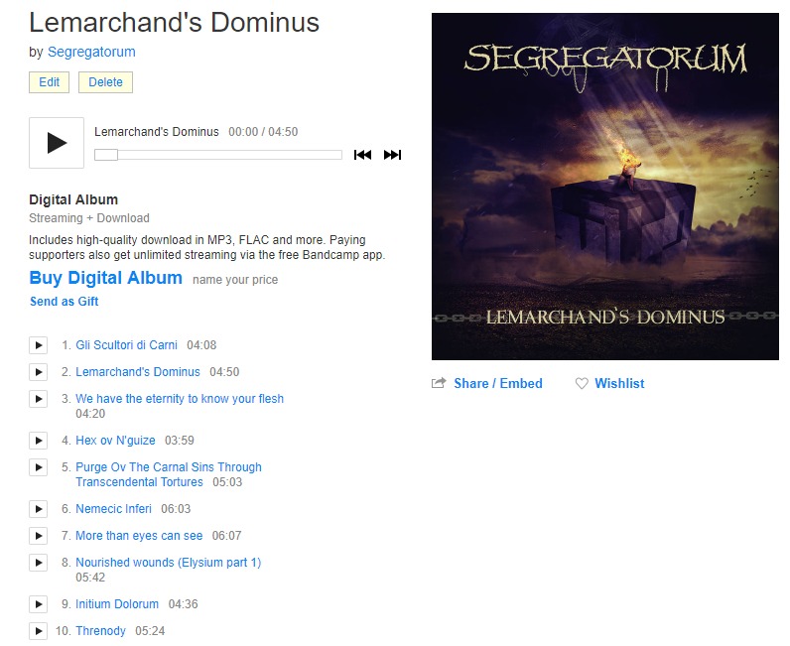Click the Delete button
Screen dimensions: 790x646
click(105, 82)
